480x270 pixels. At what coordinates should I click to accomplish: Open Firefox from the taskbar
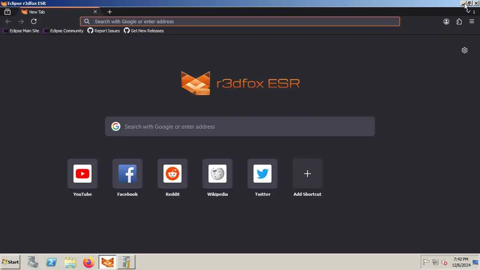click(x=89, y=262)
